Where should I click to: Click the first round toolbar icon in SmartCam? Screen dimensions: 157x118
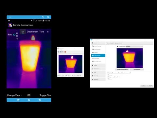tap(58, 52)
